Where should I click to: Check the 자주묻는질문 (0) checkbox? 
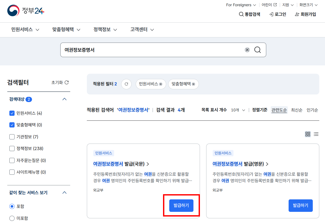pyautogui.click(x=12, y=160)
